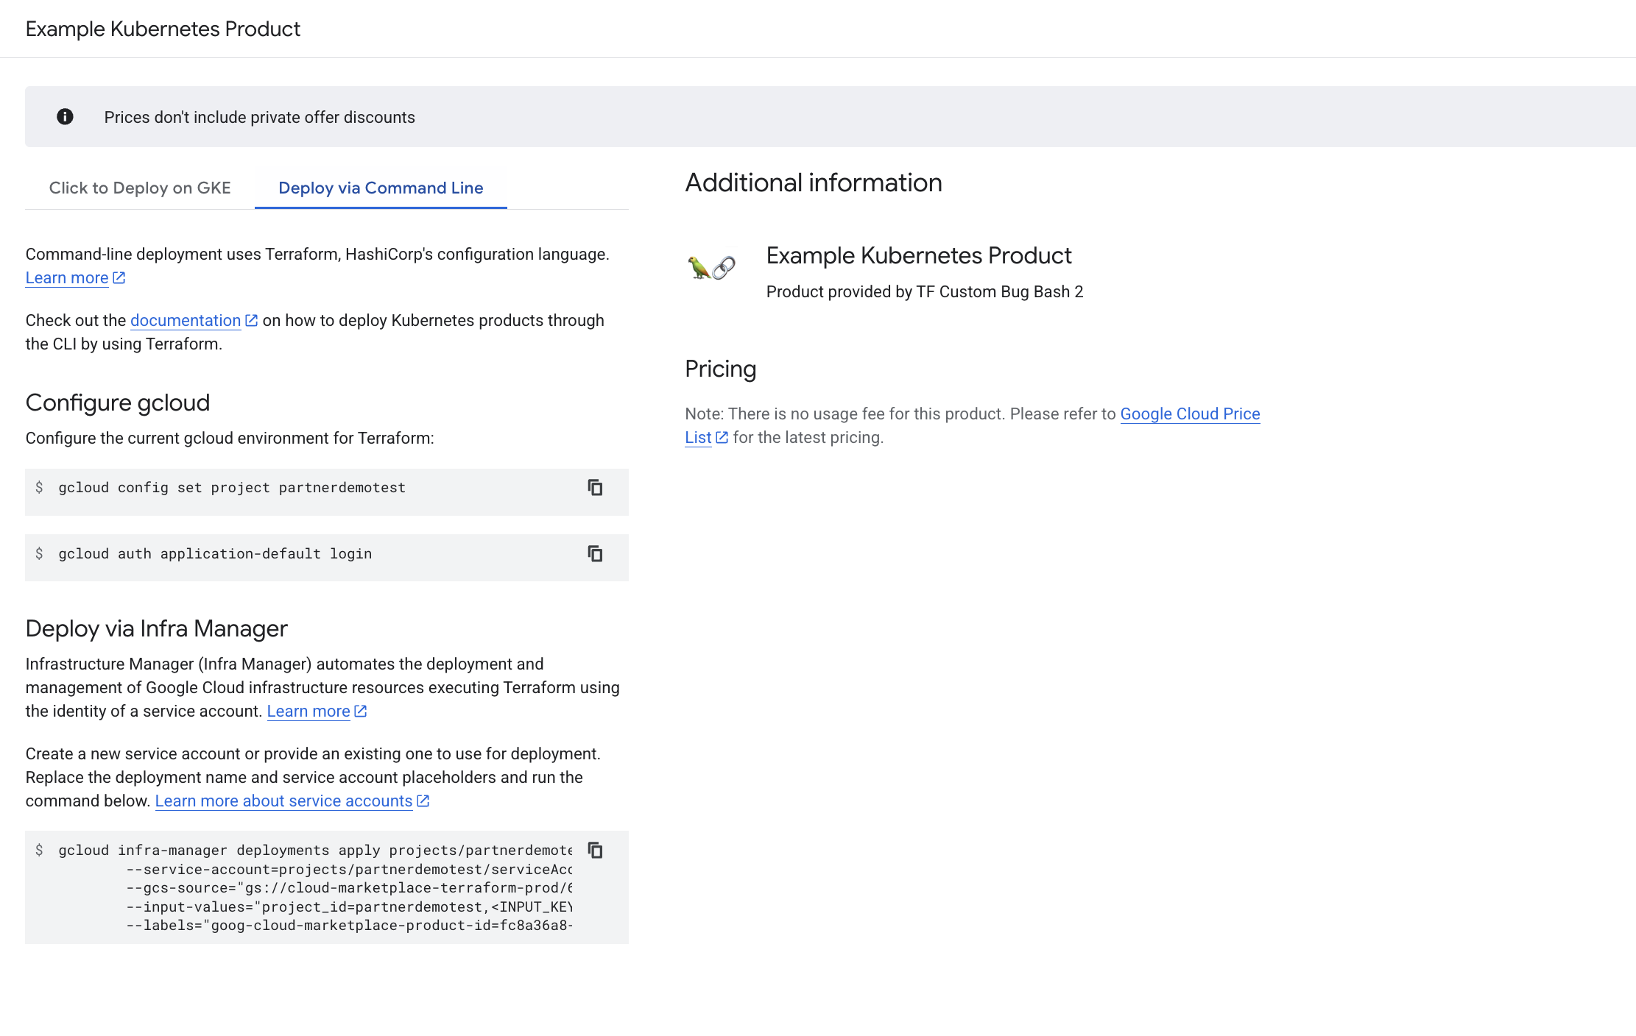Click the Example Kubernetes Product product title
This screenshot has width=1636, height=1036.
pos(918,255)
